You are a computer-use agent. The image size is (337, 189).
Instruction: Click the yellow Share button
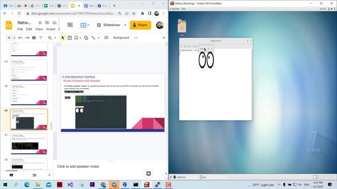[x=141, y=25]
